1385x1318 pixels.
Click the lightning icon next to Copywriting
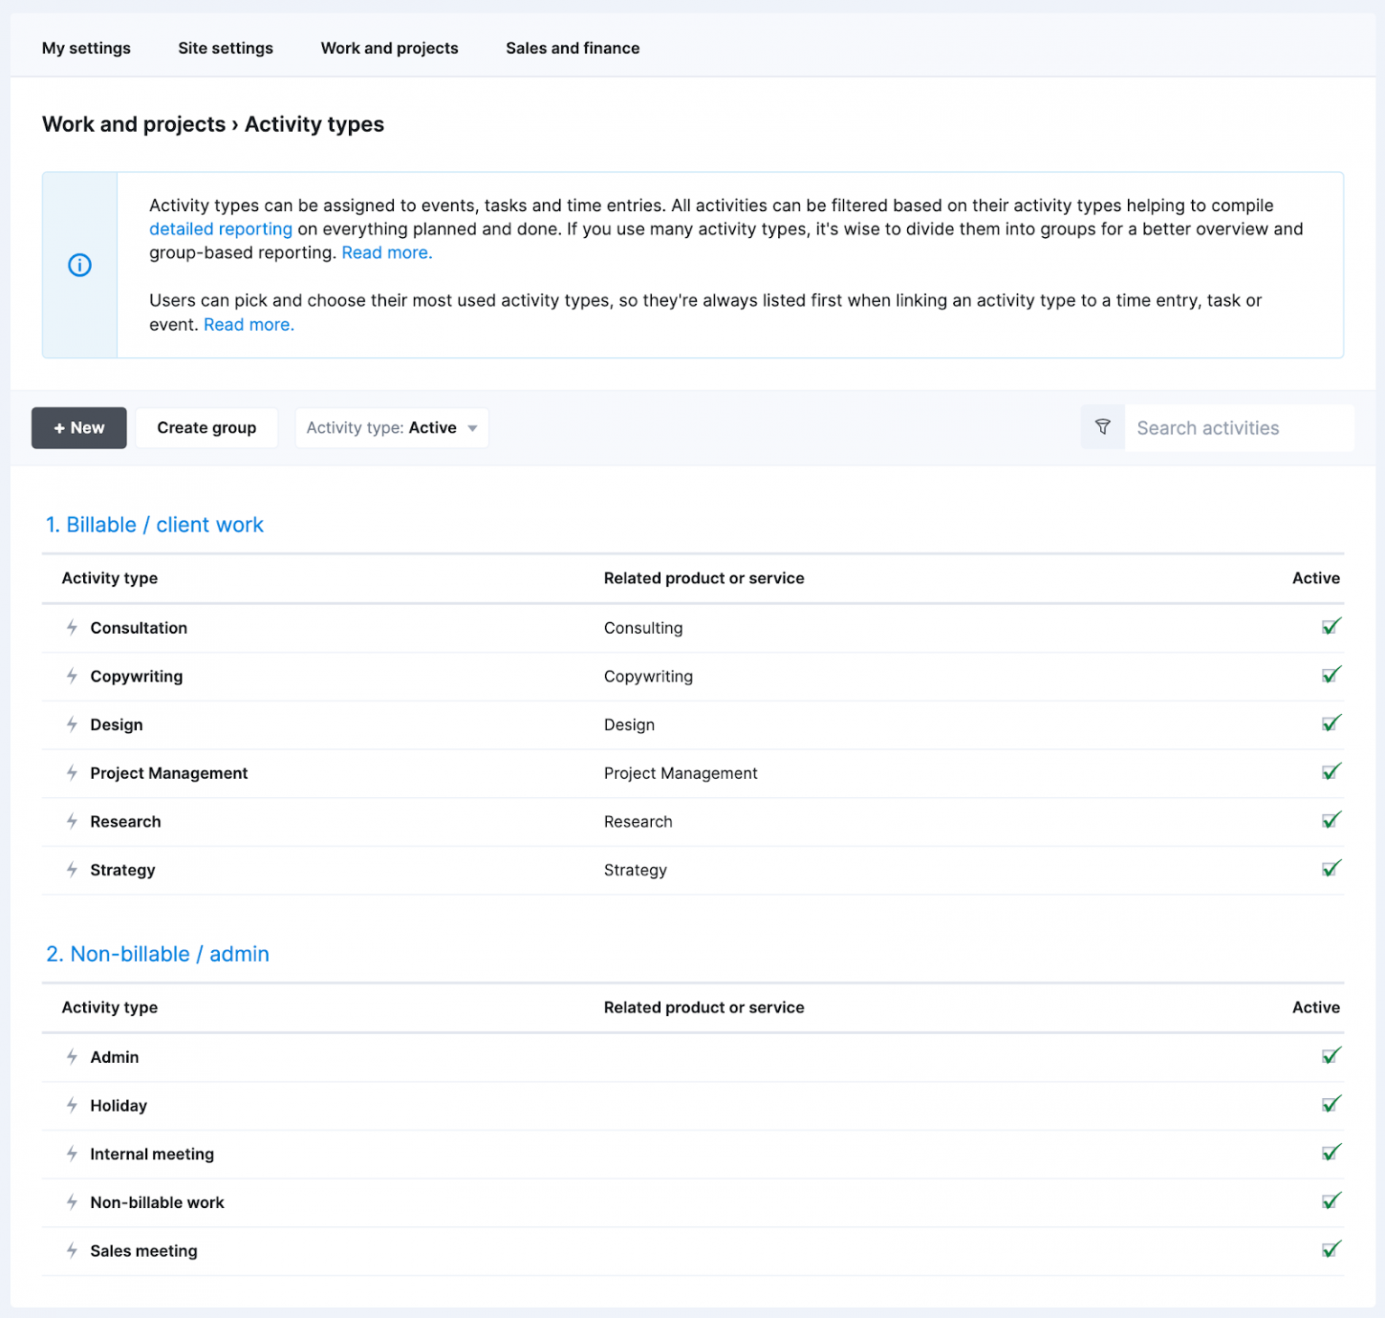point(72,676)
